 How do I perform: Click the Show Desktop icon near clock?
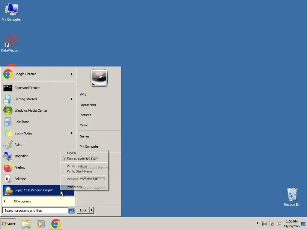point(304,224)
